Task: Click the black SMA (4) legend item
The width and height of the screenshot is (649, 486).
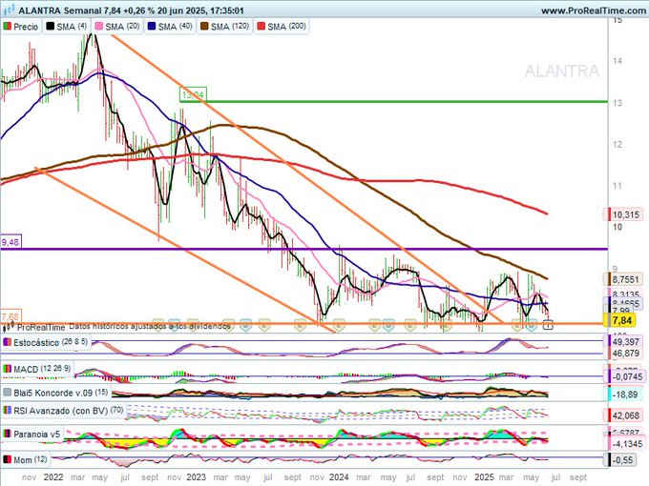Action: point(66,27)
